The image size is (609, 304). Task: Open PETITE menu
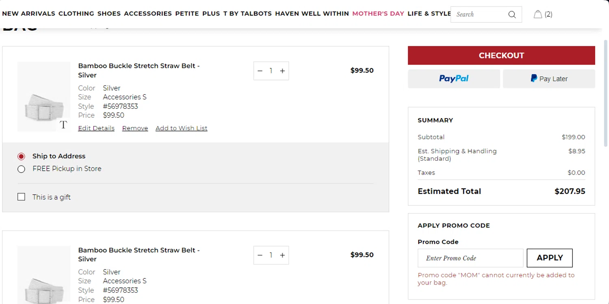[187, 13]
